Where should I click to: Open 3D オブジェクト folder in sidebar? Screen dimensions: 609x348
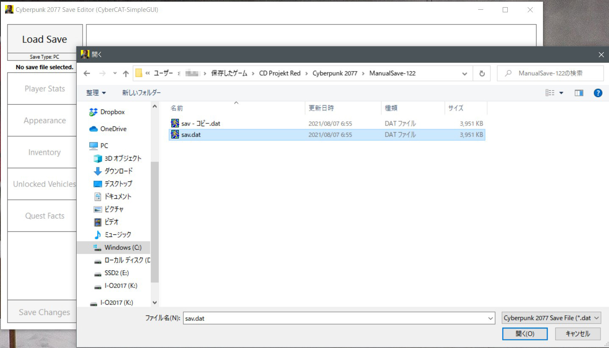pos(123,158)
